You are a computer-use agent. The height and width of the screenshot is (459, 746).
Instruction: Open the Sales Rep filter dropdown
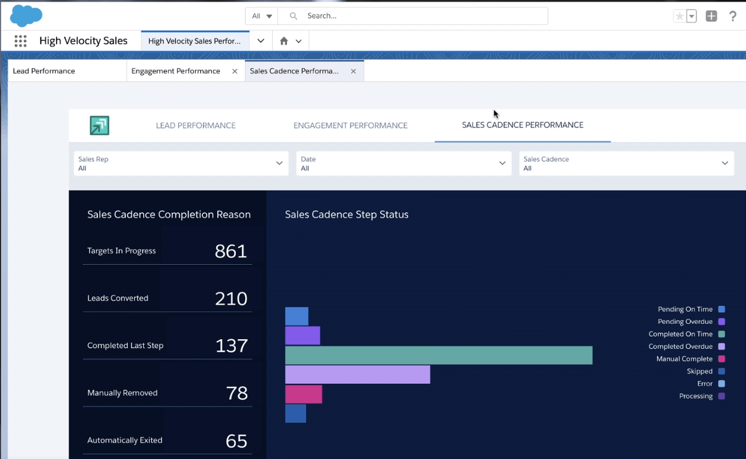[x=181, y=163]
